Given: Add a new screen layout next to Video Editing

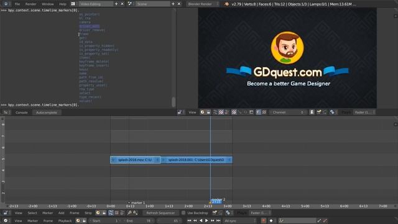Looking at the screenshot, I should point(116,4).
